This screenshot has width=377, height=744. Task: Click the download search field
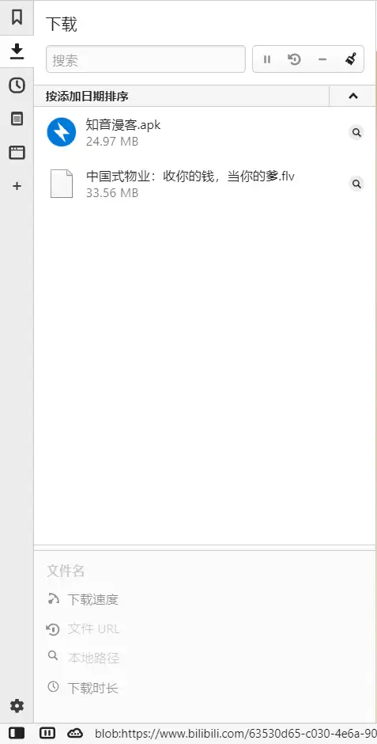(145, 59)
